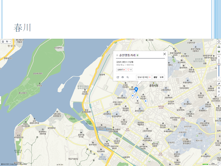Set place as departure with 출발
The height and width of the screenshot is (166, 221).
tap(155, 77)
